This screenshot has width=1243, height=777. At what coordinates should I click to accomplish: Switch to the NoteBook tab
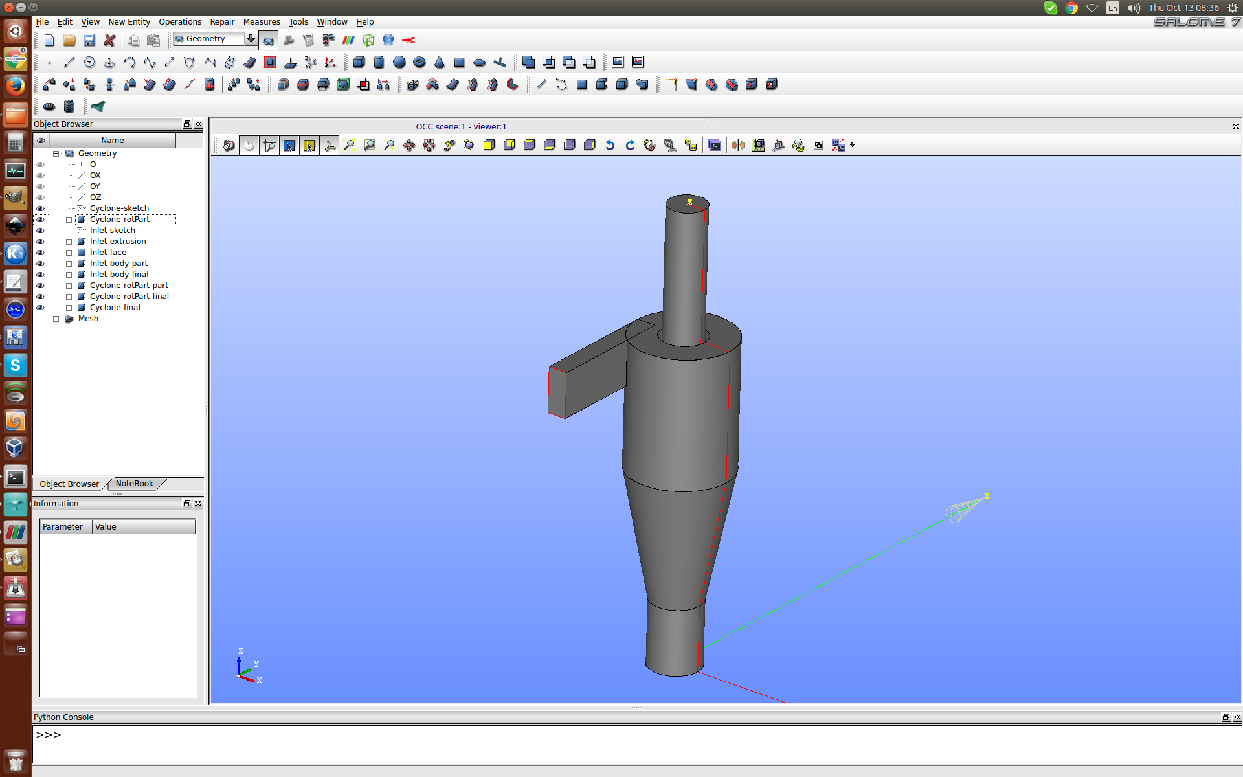134,484
